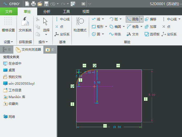Select the 中心线 tool in 基准 group
Image resolution: width=182 pixels, height=137 pixels.
pyautogui.click(x=63, y=19)
